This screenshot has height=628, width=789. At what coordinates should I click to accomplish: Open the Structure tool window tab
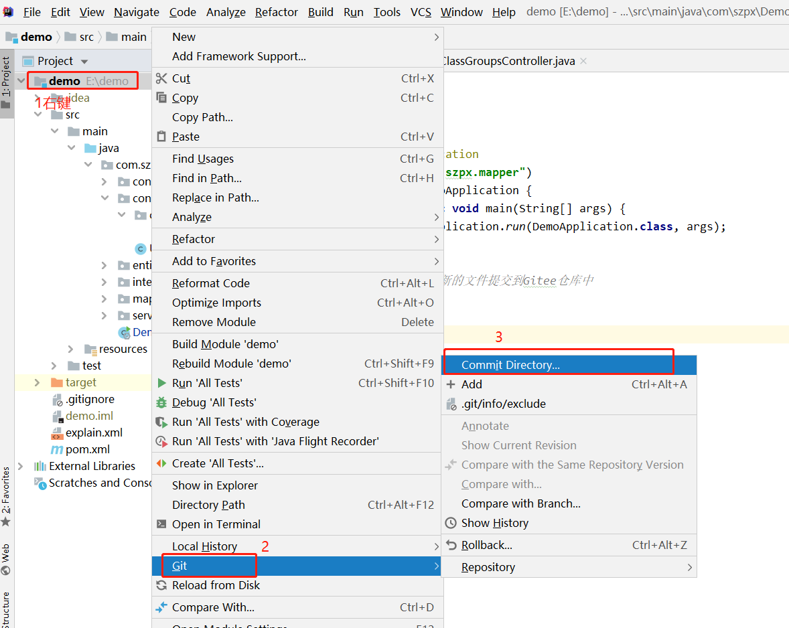[x=6, y=609]
